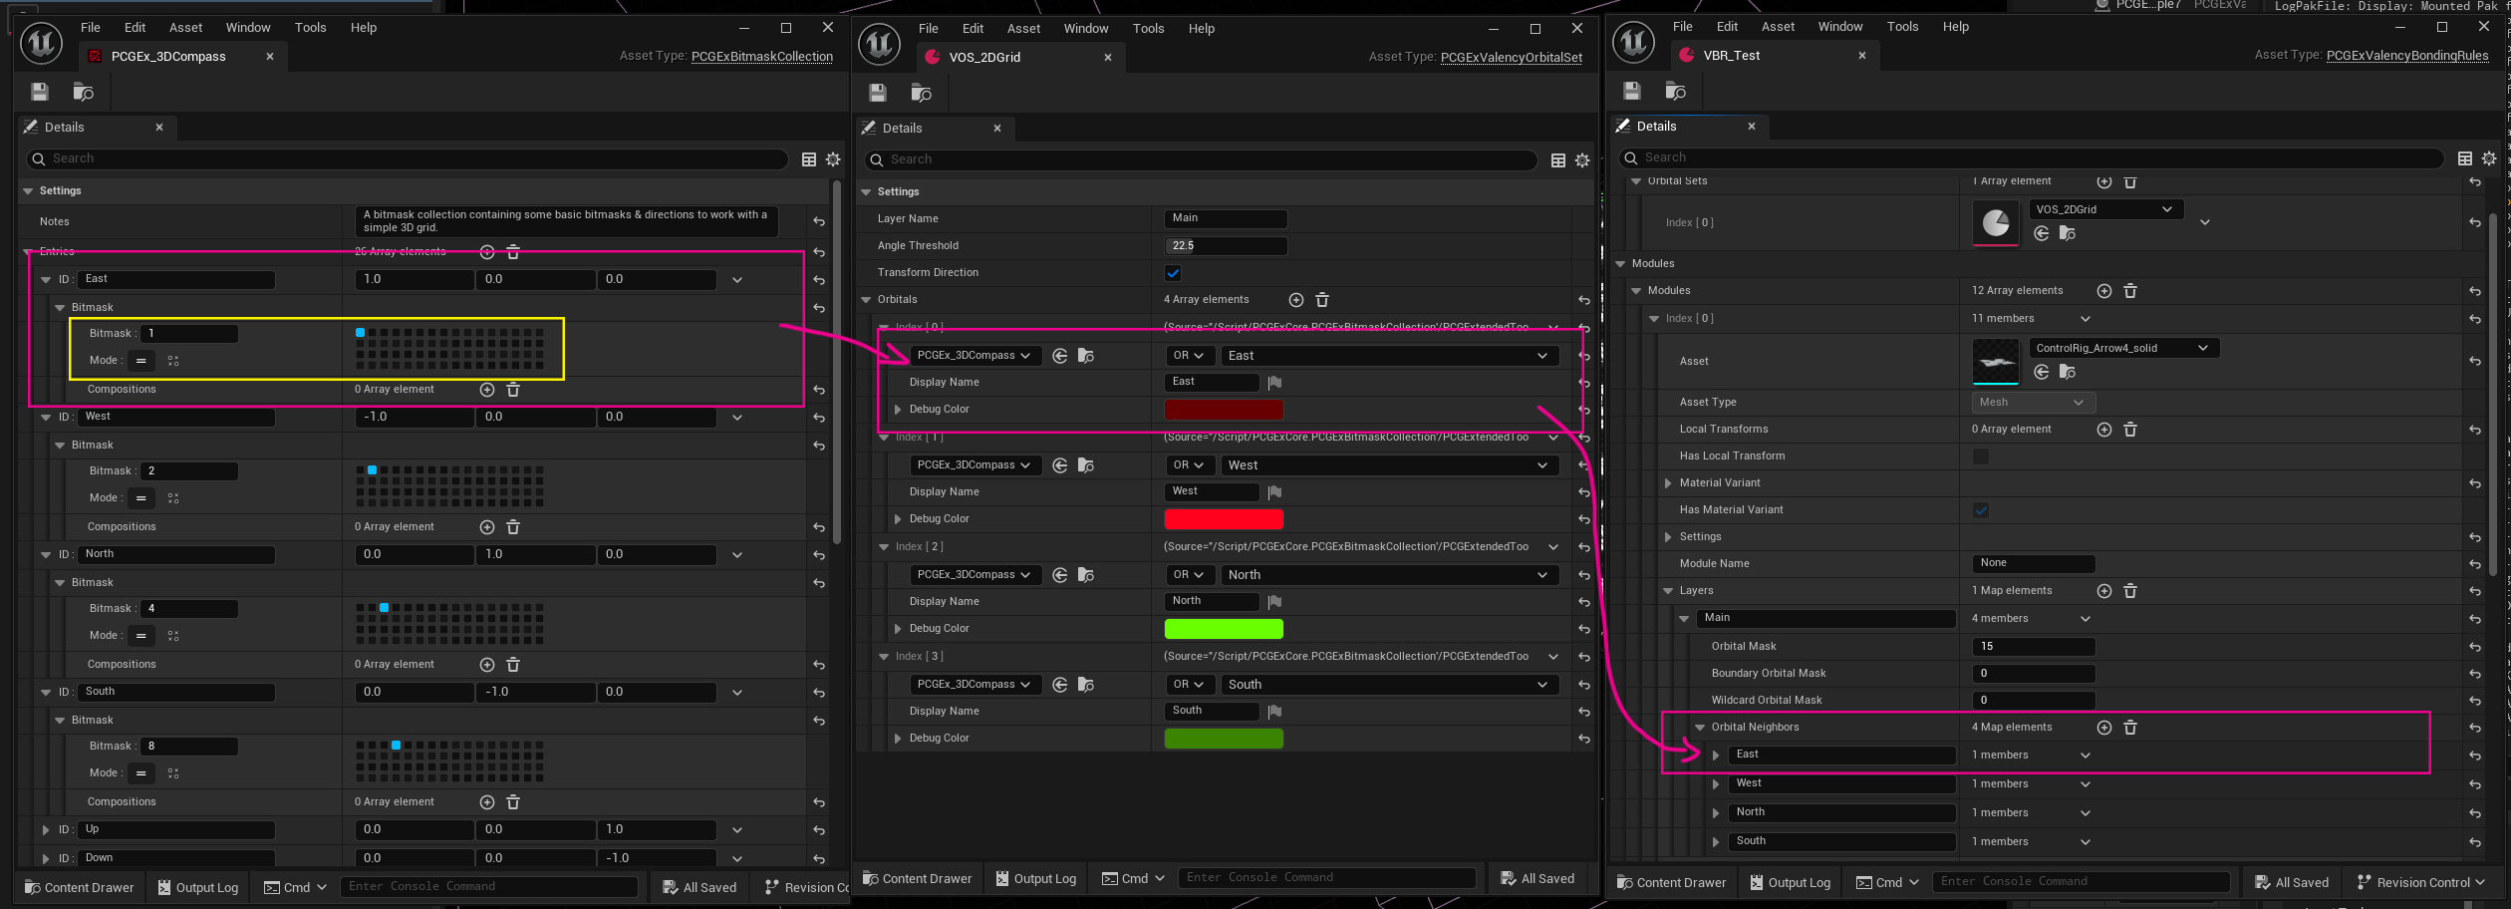Uncheck the Transform Direction checkbox

coord(1173,273)
